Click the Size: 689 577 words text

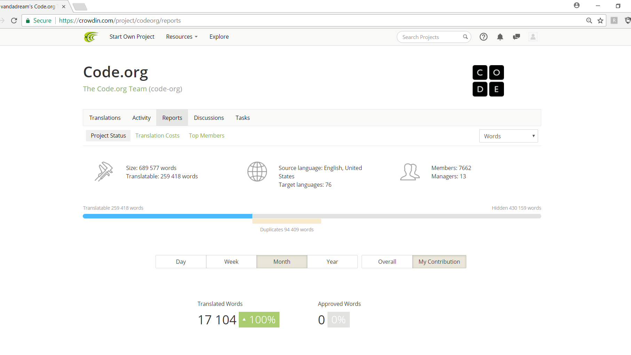coord(151,168)
